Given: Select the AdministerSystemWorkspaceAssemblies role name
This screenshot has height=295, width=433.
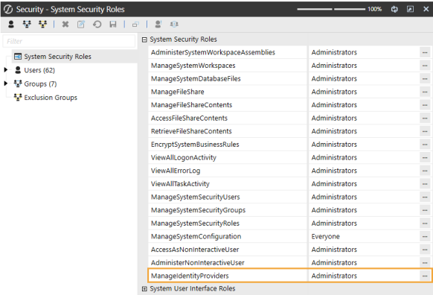Looking at the screenshot, I should [213, 52].
